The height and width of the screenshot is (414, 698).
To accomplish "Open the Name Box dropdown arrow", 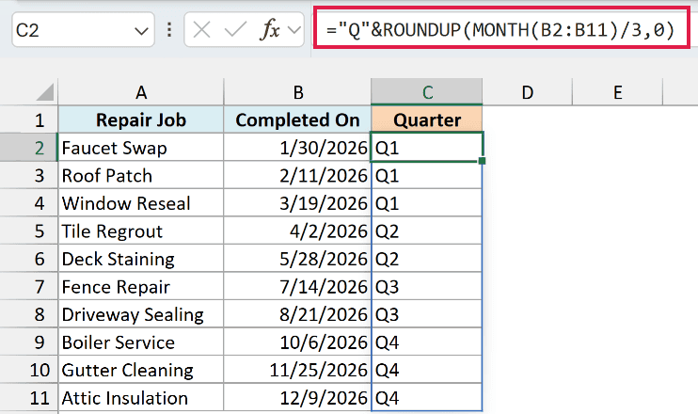I will pos(141,31).
